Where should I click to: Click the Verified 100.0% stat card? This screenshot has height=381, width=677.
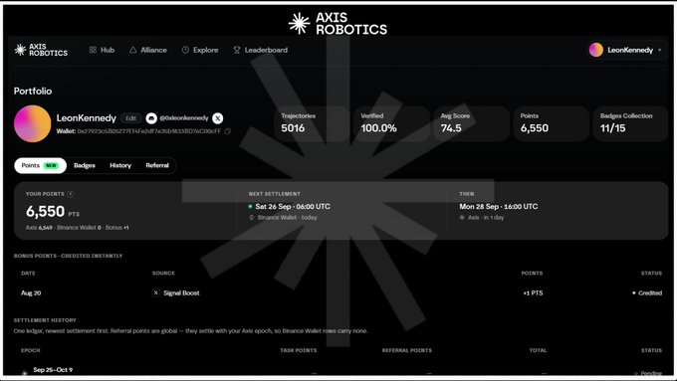[x=391, y=123]
